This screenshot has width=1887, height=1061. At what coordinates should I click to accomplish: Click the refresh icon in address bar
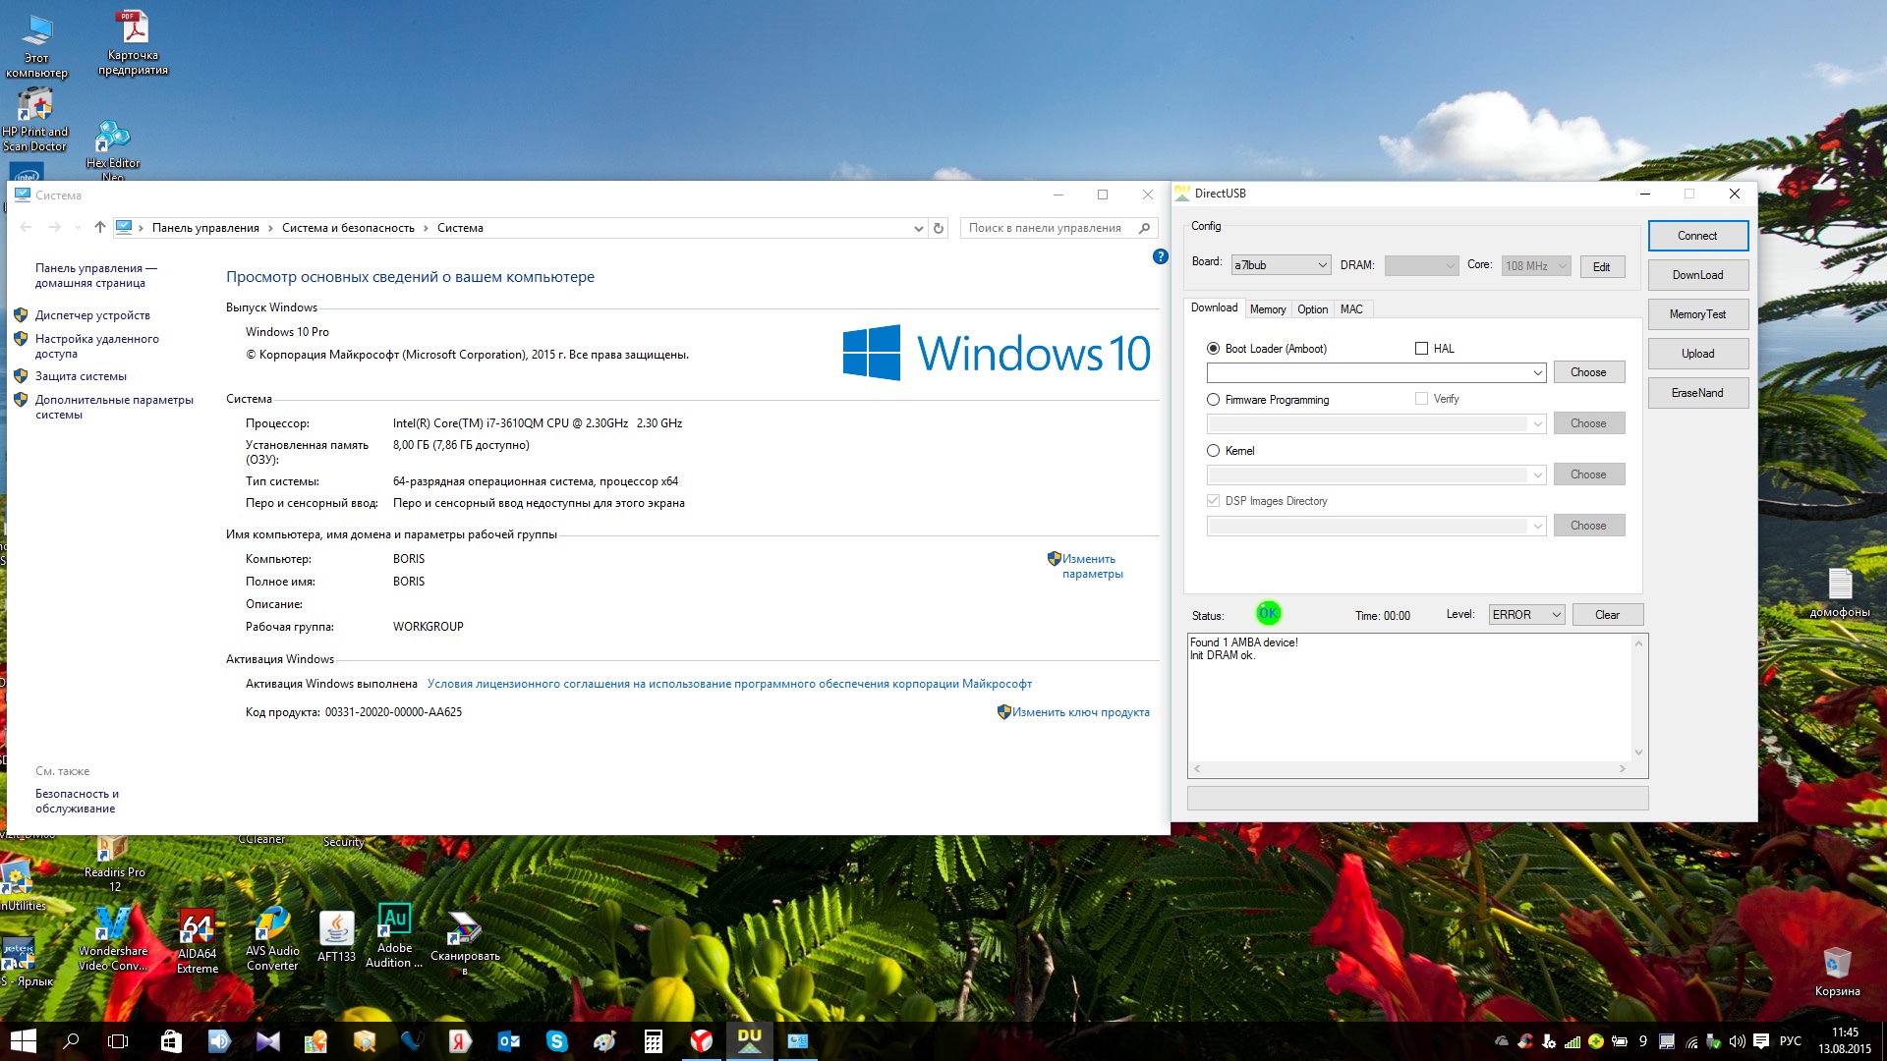[x=939, y=228]
